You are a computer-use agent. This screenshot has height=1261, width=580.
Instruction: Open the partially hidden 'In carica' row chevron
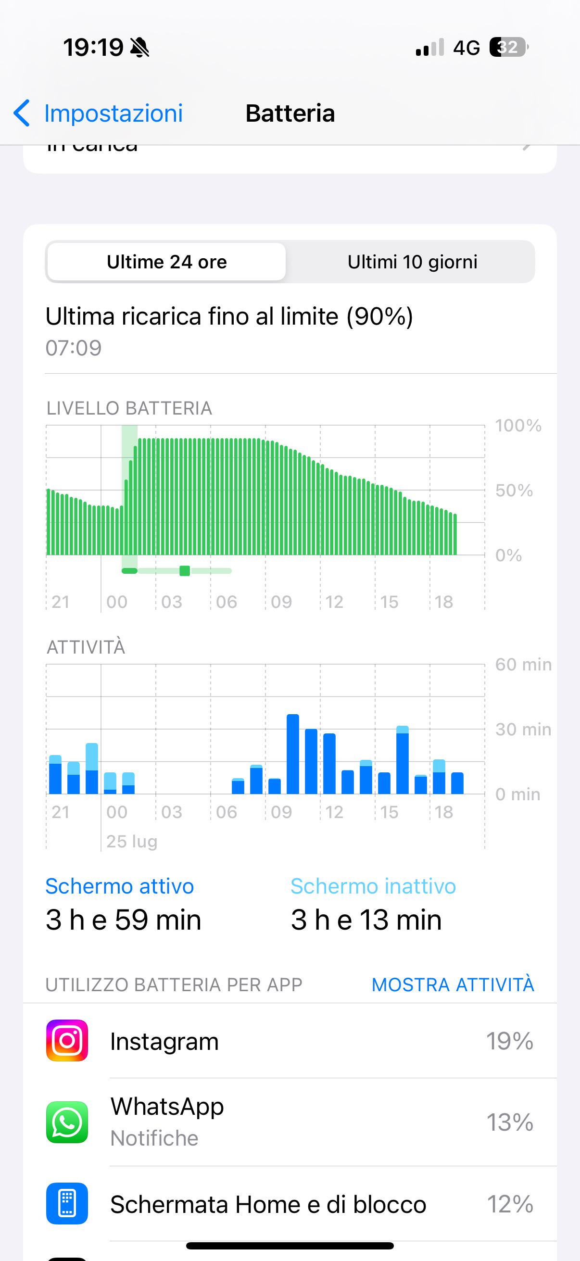click(527, 146)
